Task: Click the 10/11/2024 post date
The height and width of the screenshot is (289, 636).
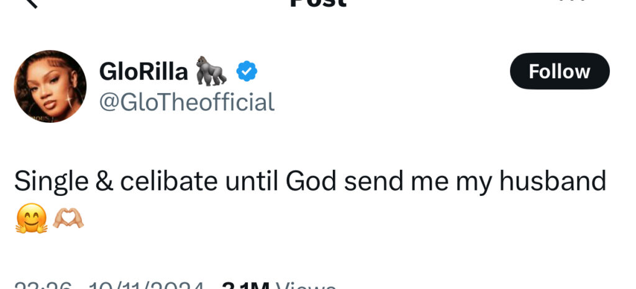Action: tap(147, 286)
